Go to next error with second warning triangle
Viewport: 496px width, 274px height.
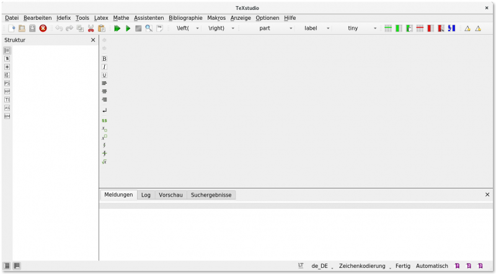coord(478,29)
